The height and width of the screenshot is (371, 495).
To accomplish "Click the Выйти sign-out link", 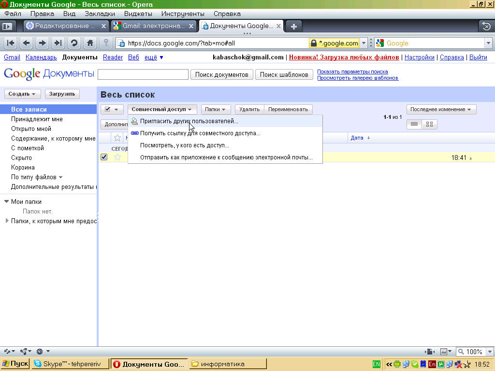I will click(478, 57).
